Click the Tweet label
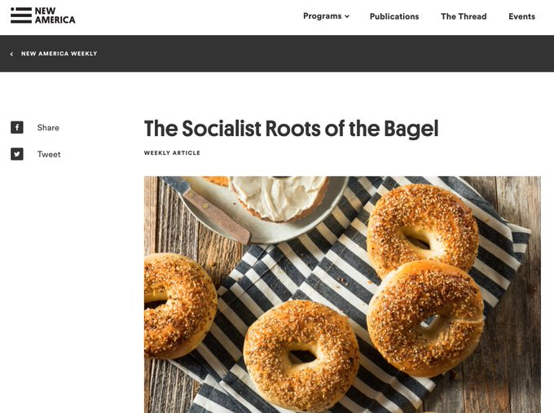Viewport: 554px width, 413px height. coord(49,155)
